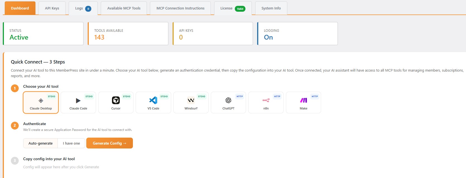Image resolution: width=466 pixels, height=178 pixels.
Task: Open the System Info tab
Action: pyautogui.click(x=271, y=8)
